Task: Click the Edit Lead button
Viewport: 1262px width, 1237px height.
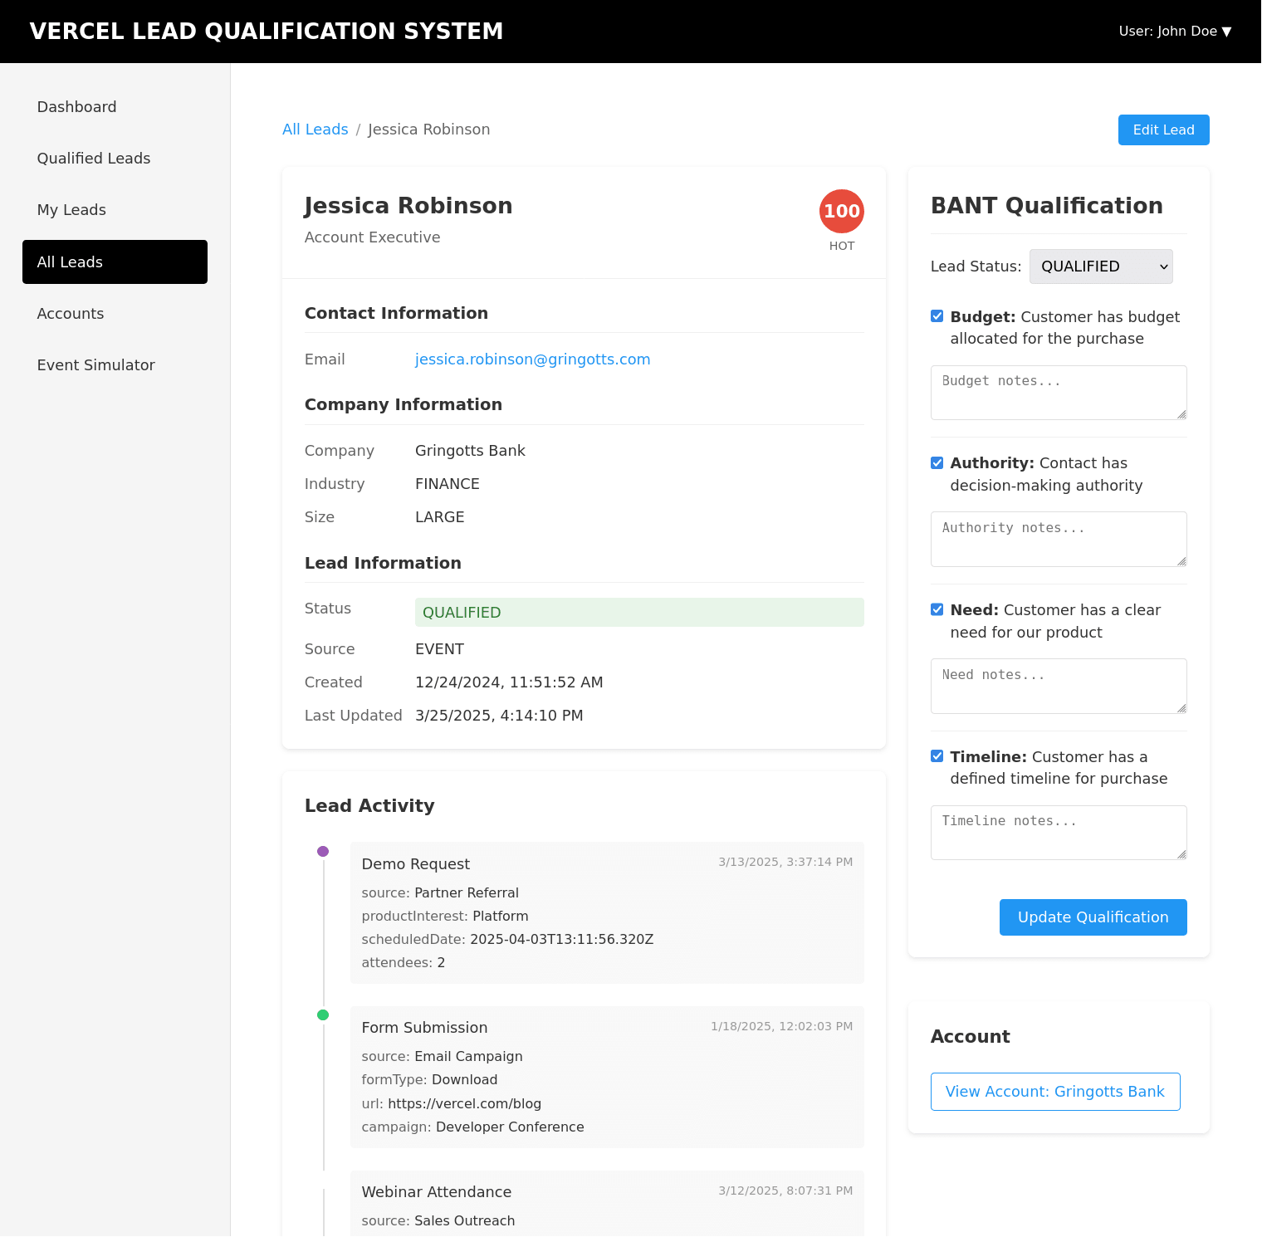Action: [x=1163, y=130]
